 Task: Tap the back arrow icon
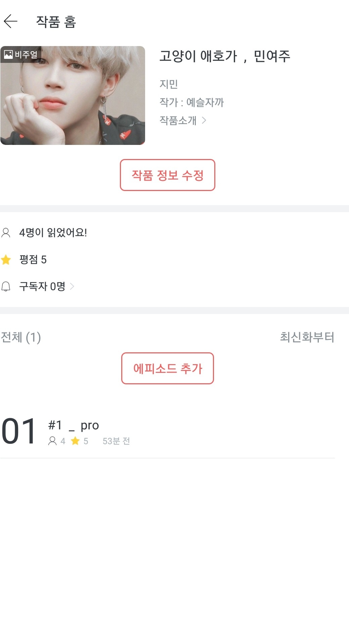click(10, 21)
